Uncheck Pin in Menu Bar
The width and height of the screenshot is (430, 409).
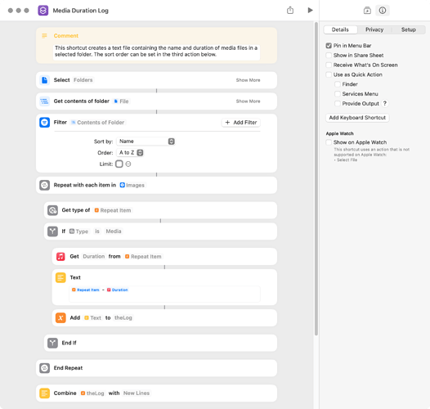329,46
